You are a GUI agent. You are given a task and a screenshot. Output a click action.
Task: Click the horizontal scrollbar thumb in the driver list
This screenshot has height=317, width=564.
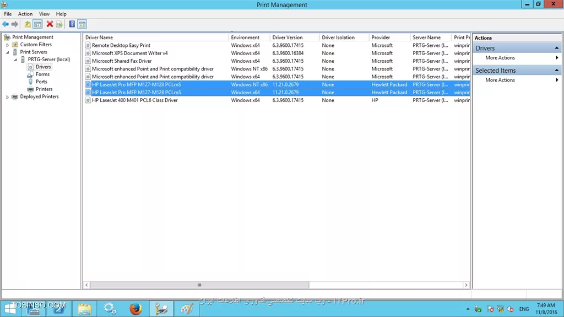tap(199, 285)
